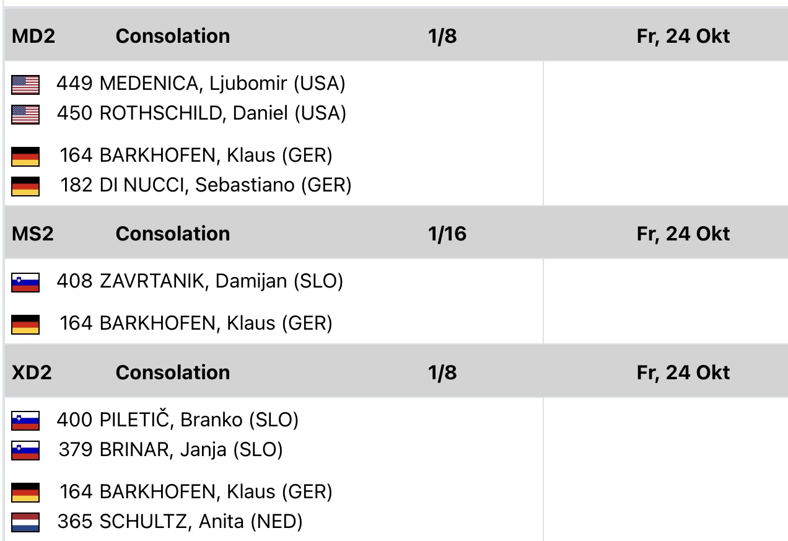
Task: Select player 182 DI NUCCI, Sebastiano
Action: pos(206,185)
